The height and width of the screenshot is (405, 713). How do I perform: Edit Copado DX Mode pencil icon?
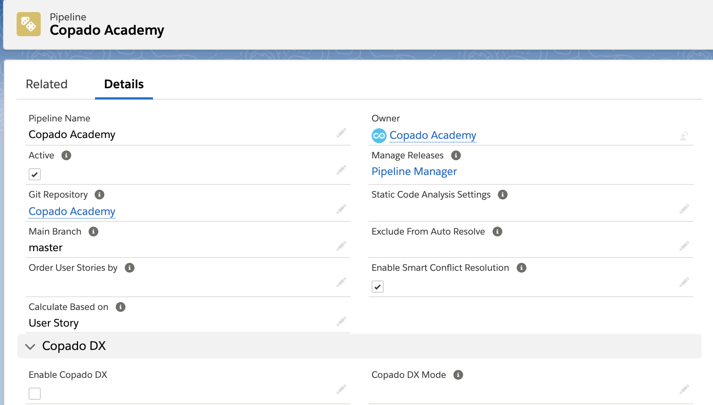684,389
